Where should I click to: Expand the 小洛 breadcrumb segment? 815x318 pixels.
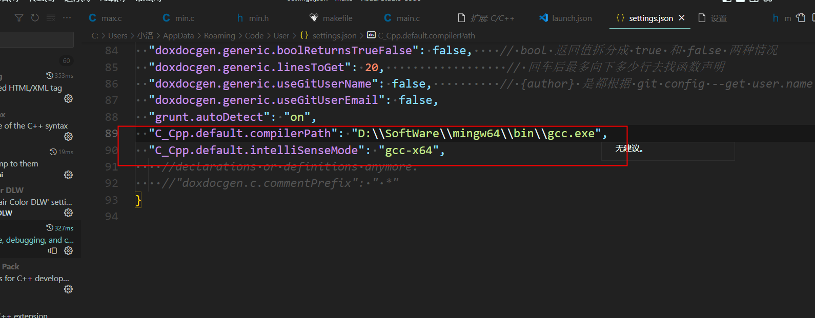pyautogui.click(x=145, y=35)
